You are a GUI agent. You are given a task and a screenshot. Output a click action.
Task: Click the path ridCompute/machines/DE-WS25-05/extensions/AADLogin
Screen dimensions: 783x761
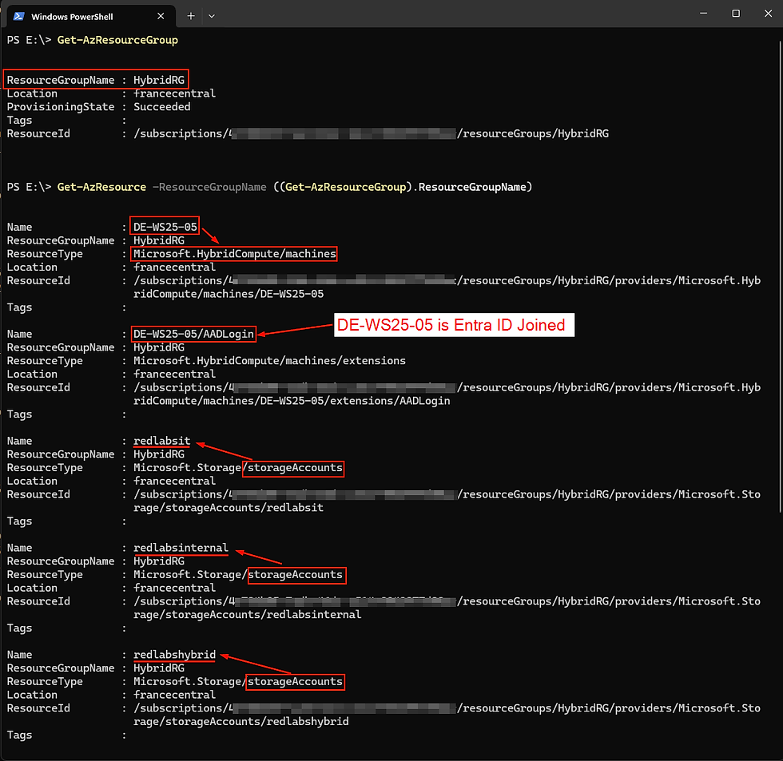pos(292,401)
